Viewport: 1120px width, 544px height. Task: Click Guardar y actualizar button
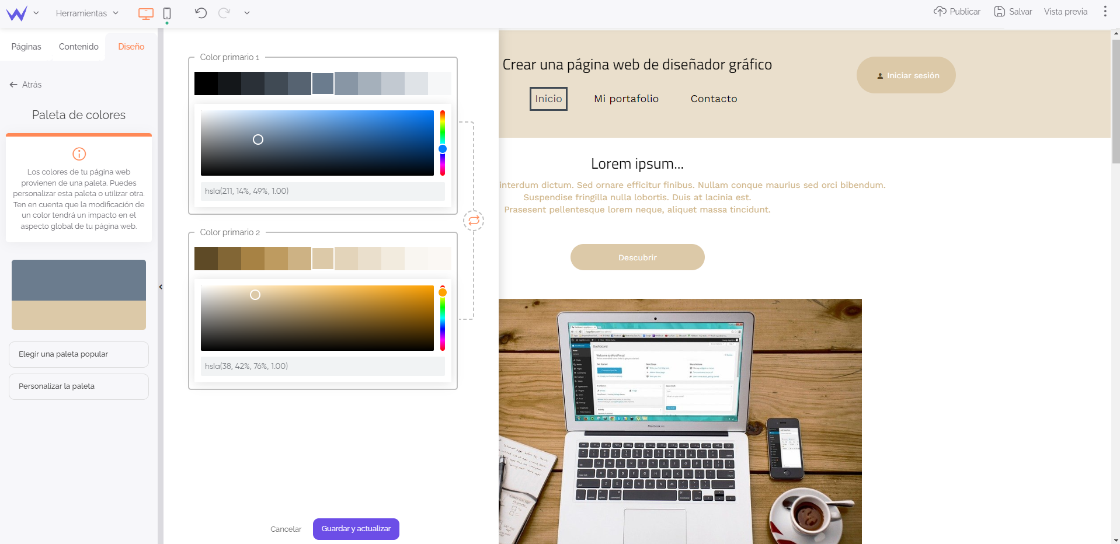coord(356,529)
